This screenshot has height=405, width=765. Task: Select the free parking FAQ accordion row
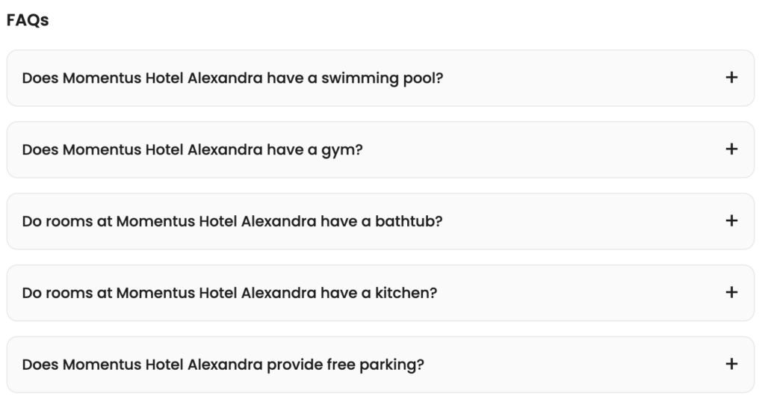(x=380, y=365)
